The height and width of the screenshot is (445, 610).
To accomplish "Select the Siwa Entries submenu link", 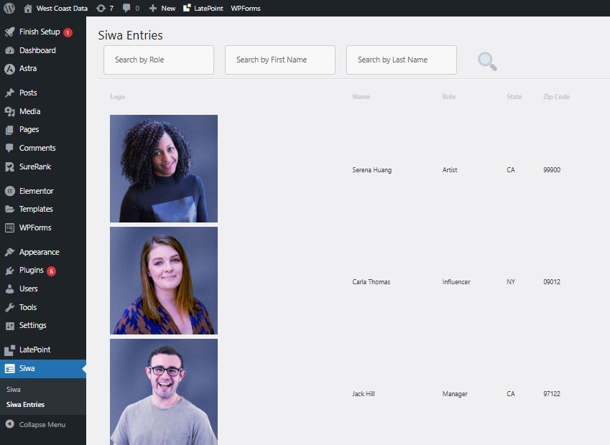I will point(25,405).
